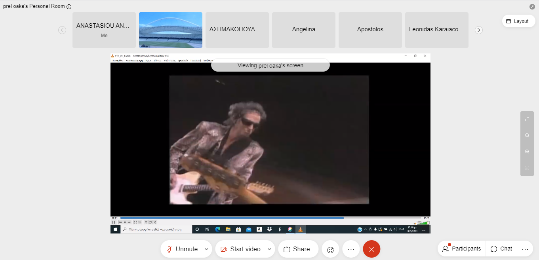Open the Υπότιτλος menu in VLC
Viewport: 539px width, 260px height.
point(170,61)
